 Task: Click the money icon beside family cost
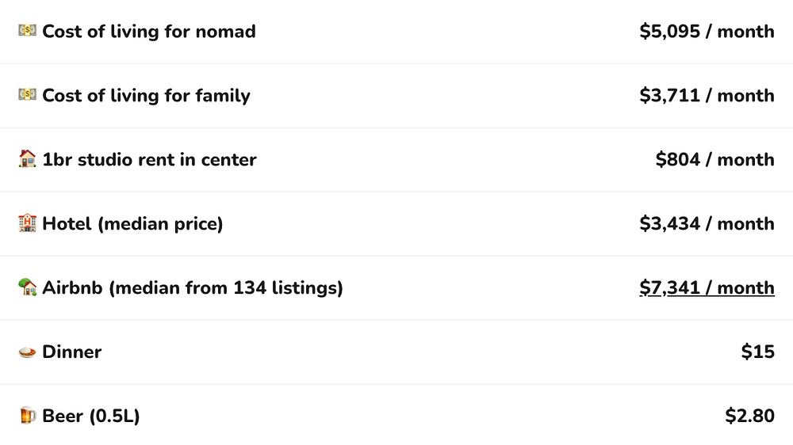tap(27, 96)
